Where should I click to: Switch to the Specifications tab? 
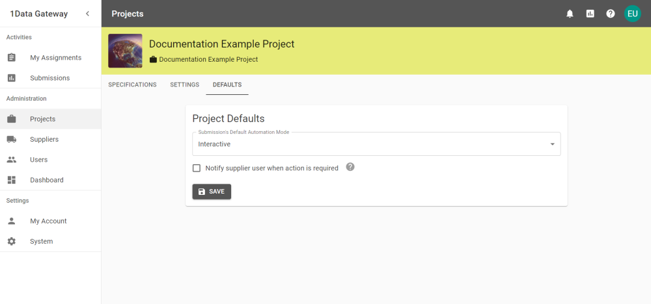(132, 84)
